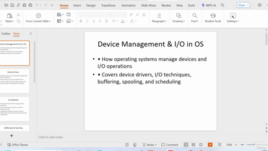Image resolution: width=268 pixels, height=151 pixels.
Task: Toggle Bold formatting
Action: (81, 21)
